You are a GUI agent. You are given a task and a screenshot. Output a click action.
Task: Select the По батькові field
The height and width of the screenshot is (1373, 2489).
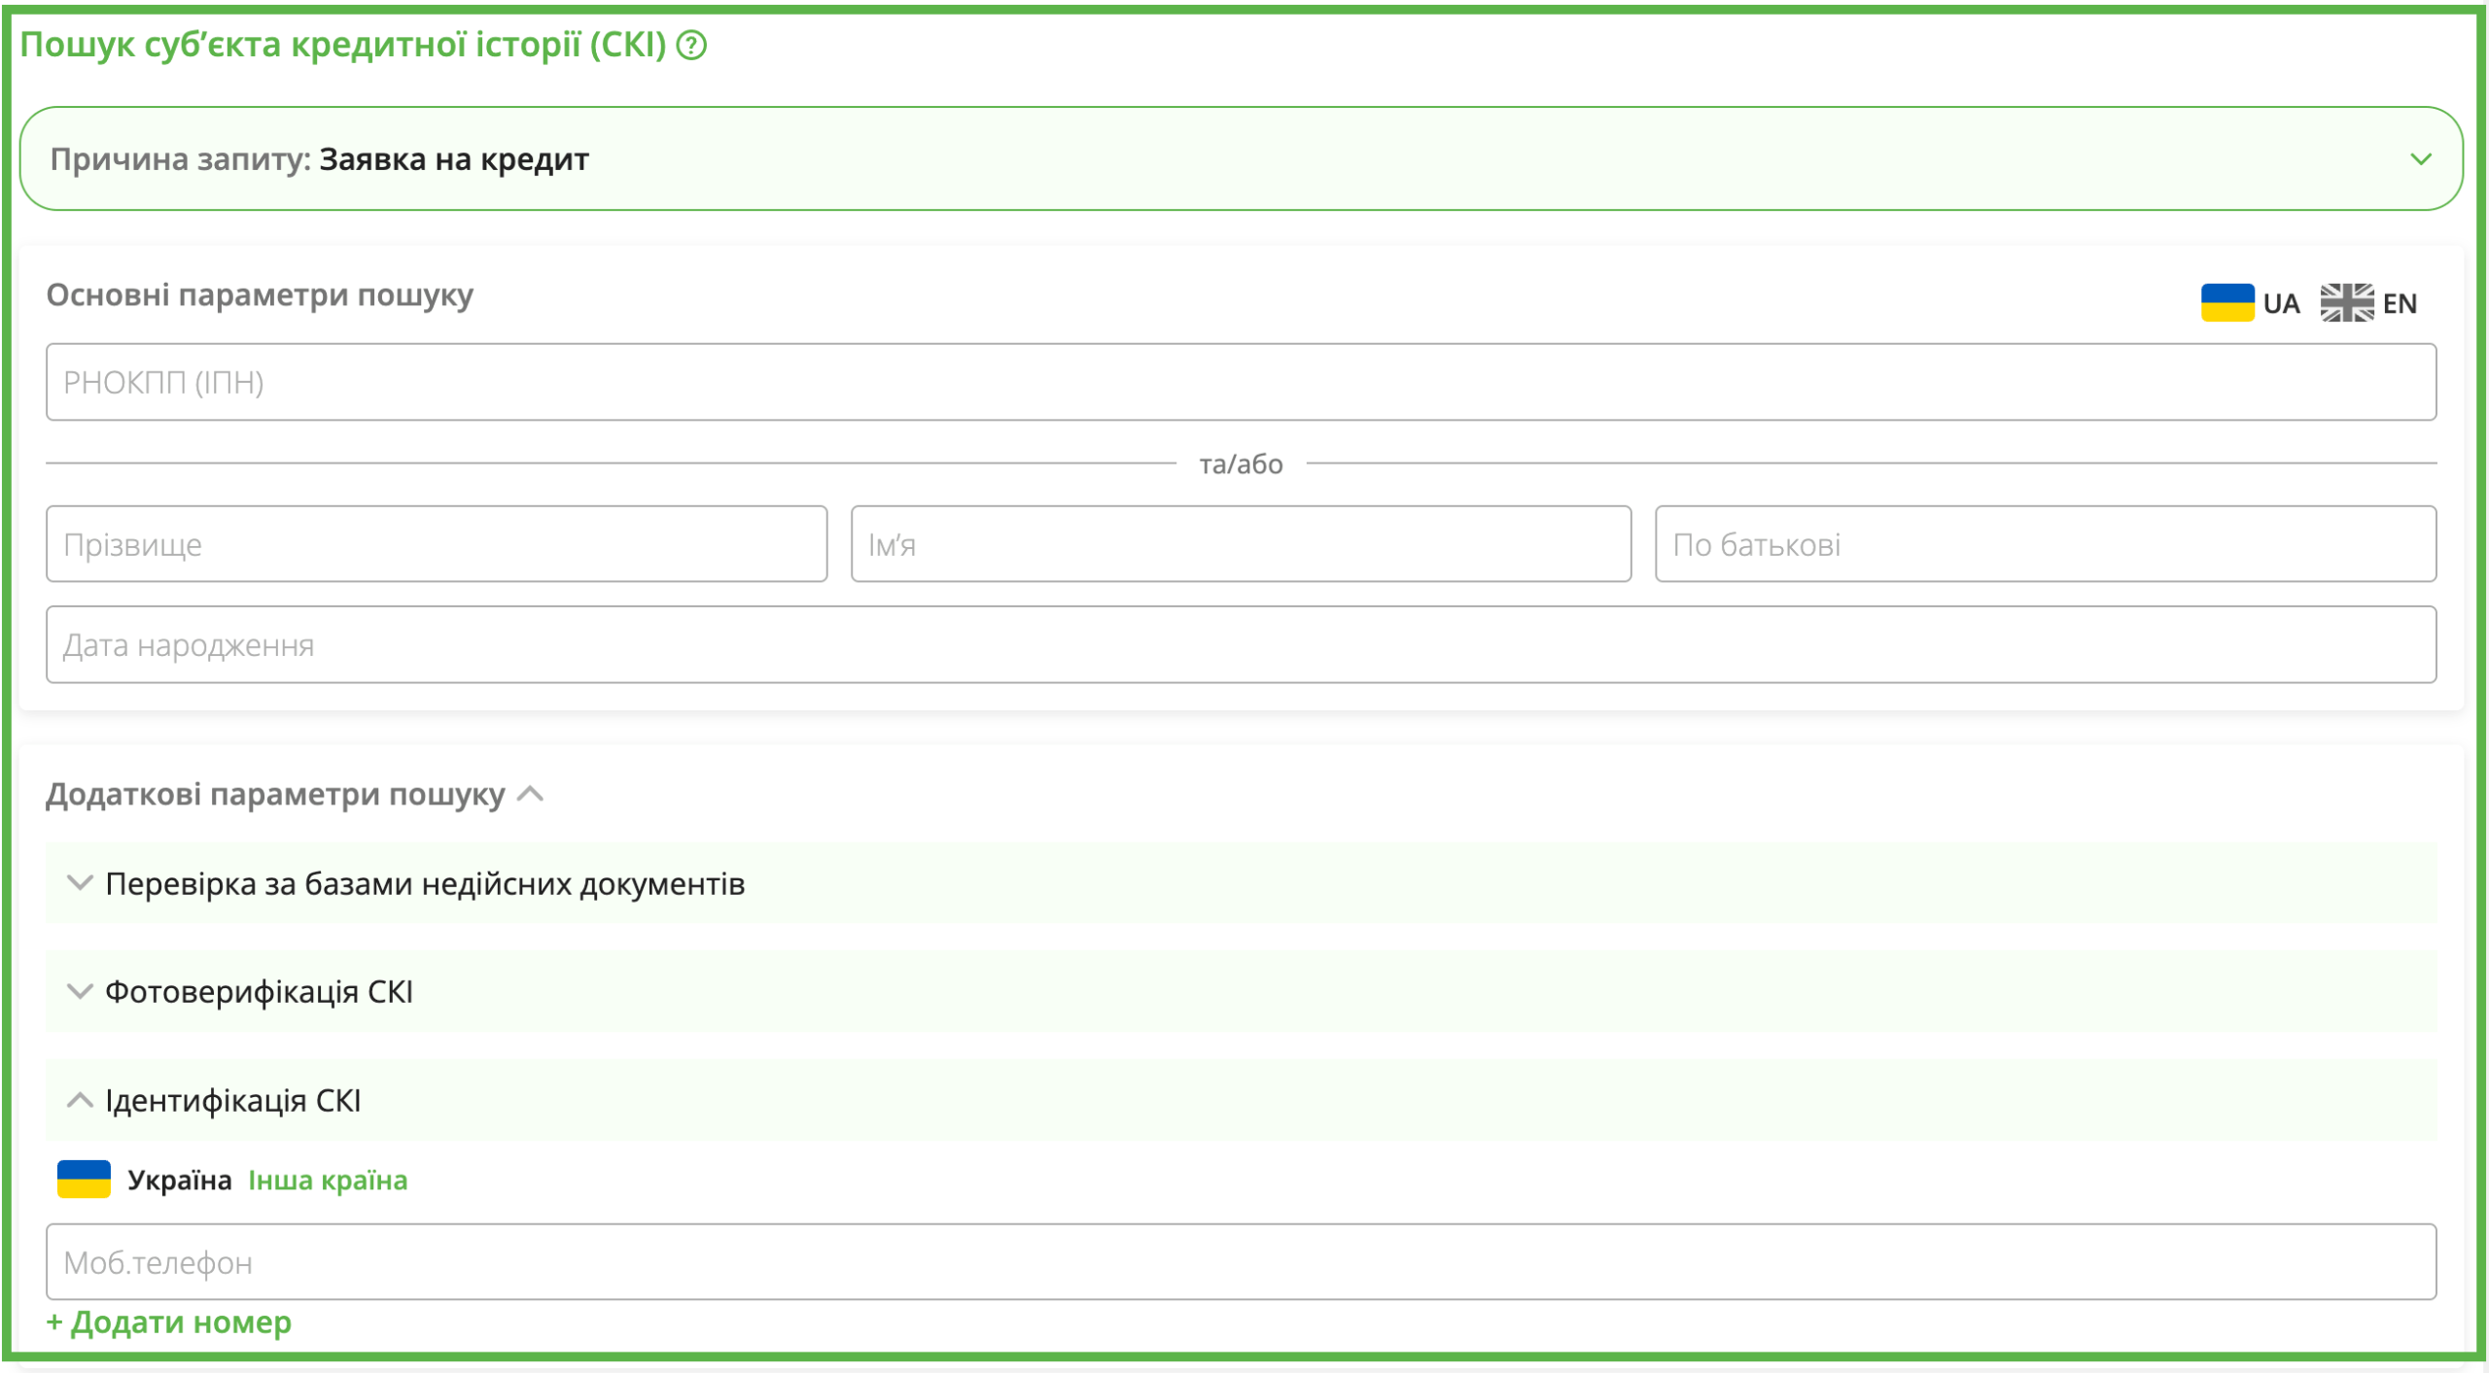(2045, 544)
